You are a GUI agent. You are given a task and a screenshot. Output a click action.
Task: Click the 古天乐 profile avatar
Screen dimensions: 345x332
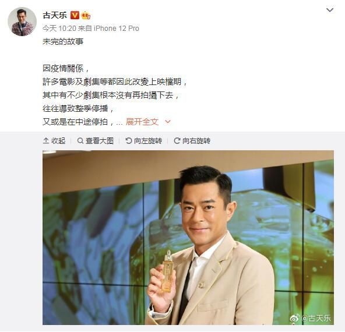pos(22,22)
